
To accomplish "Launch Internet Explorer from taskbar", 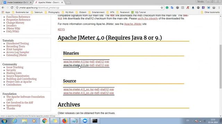I will (x=15, y=121).
